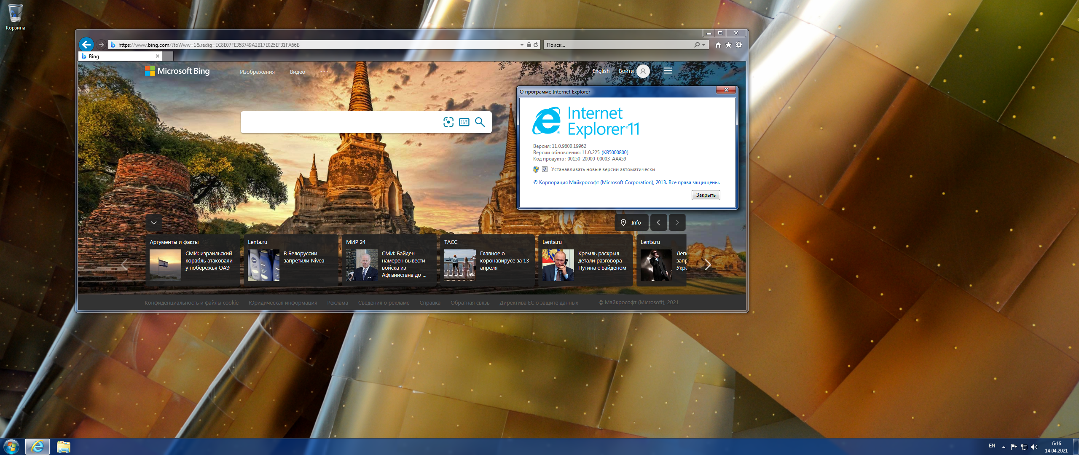Click network tray icon
The image size is (1079, 455).
[x=1024, y=447]
